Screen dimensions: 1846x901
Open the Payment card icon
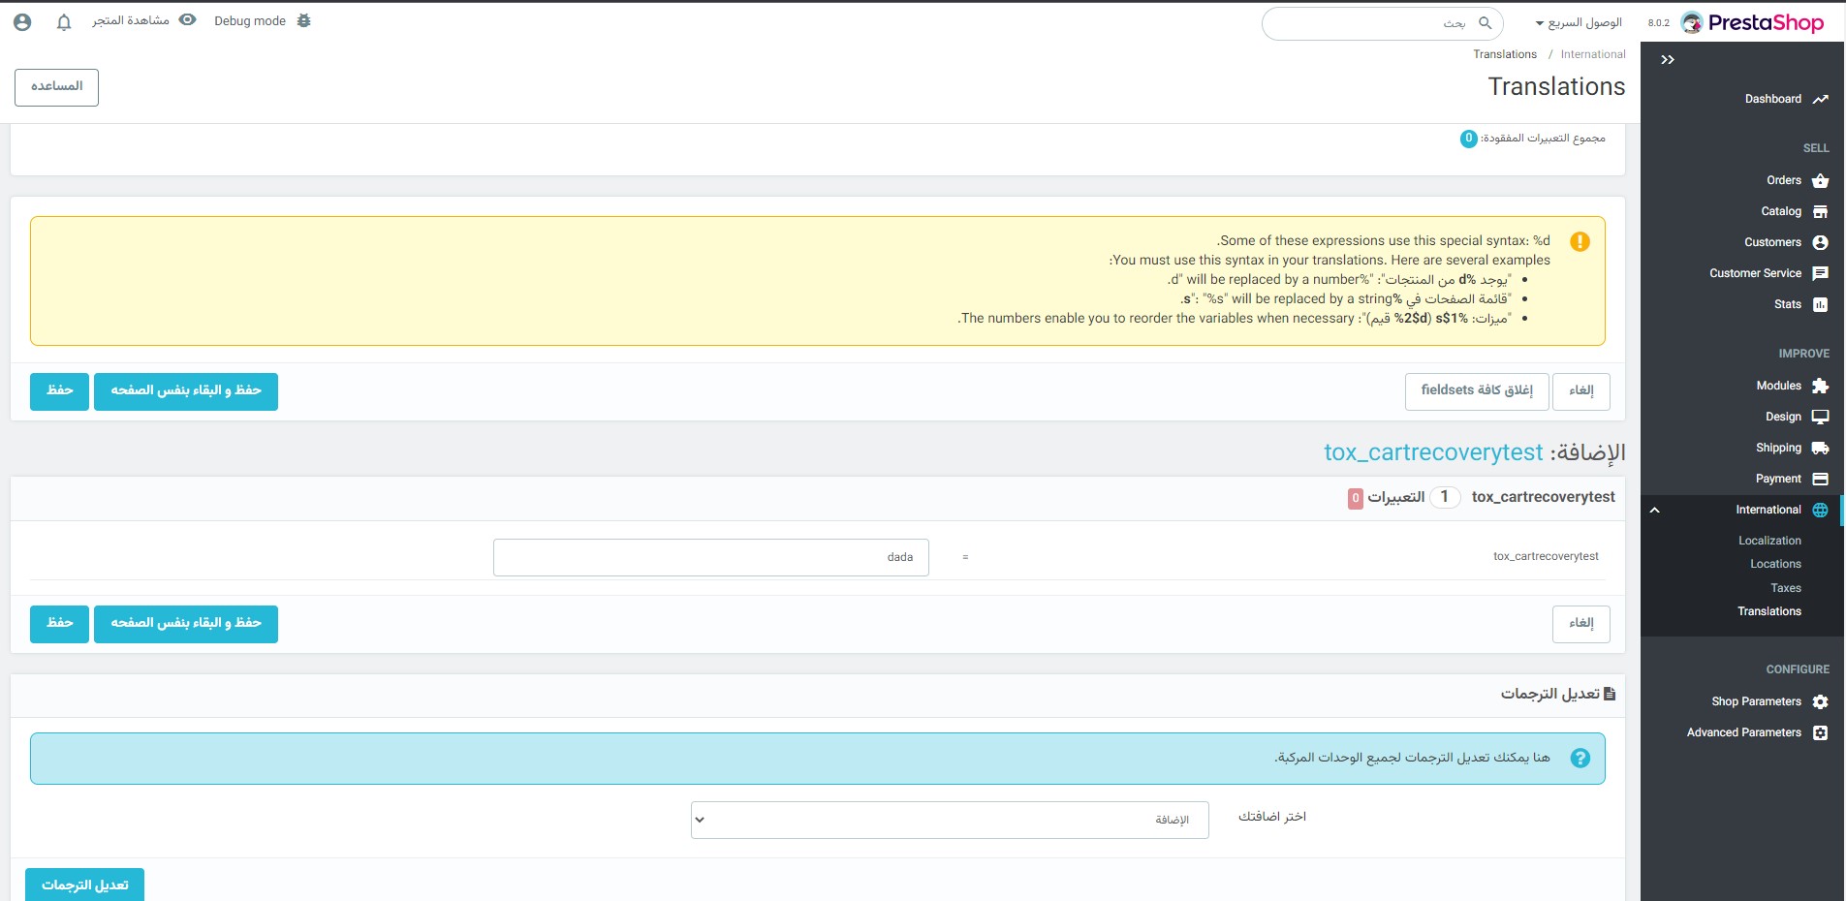point(1819,479)
